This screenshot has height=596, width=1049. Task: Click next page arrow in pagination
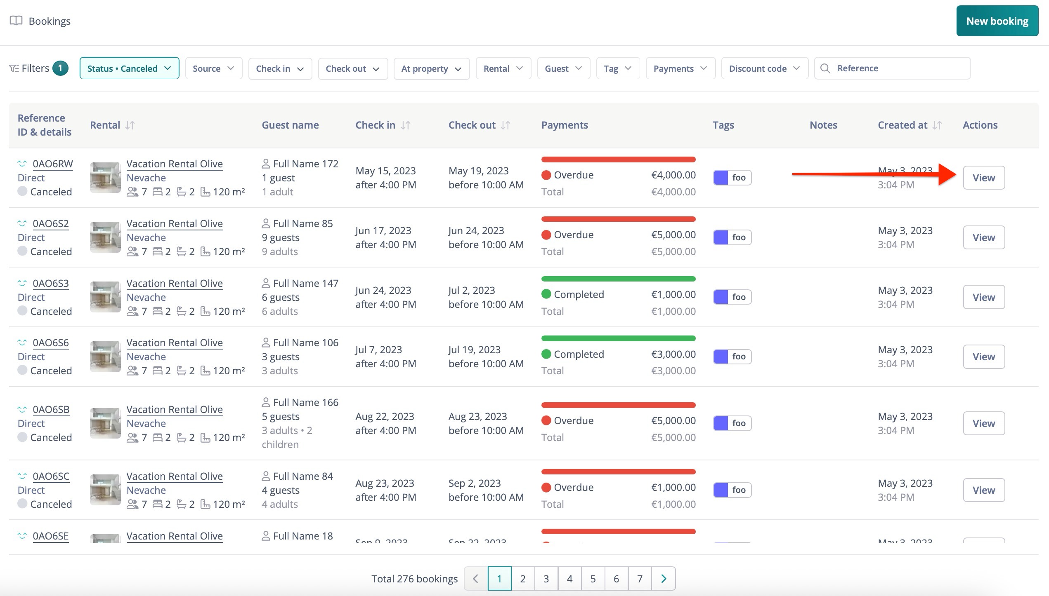(x=663, y=579)
